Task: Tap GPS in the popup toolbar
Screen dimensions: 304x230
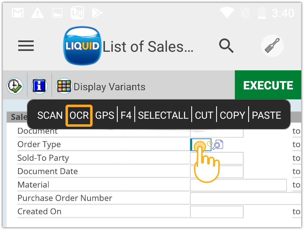Action: click(x=105, y=115)
